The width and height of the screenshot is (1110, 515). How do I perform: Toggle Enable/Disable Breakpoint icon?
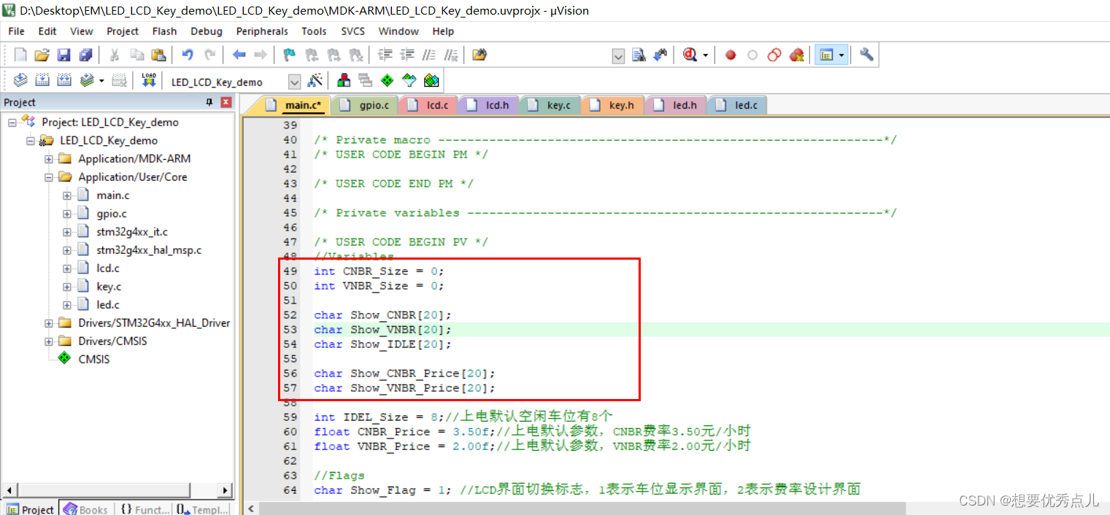tap(753, 55)
